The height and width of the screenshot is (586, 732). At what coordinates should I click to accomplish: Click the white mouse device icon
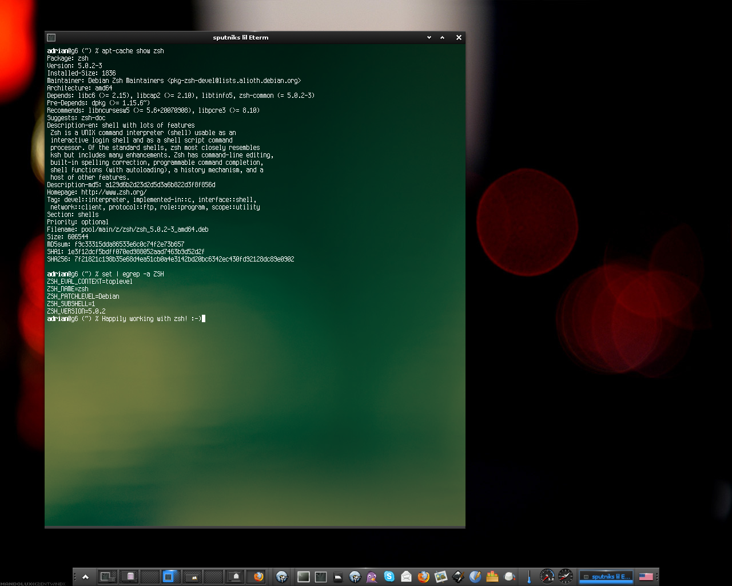(510, 576)
